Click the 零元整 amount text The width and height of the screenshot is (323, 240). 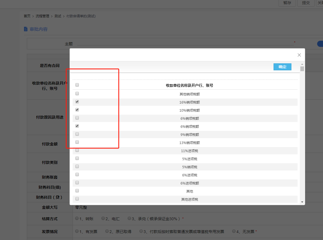81,207
